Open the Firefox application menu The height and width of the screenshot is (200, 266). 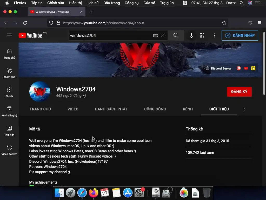(260, 23)
